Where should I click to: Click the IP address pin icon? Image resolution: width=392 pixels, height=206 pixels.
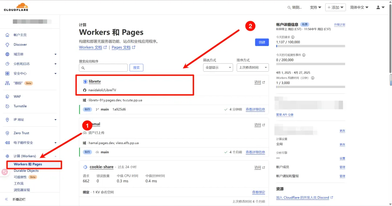7,120
